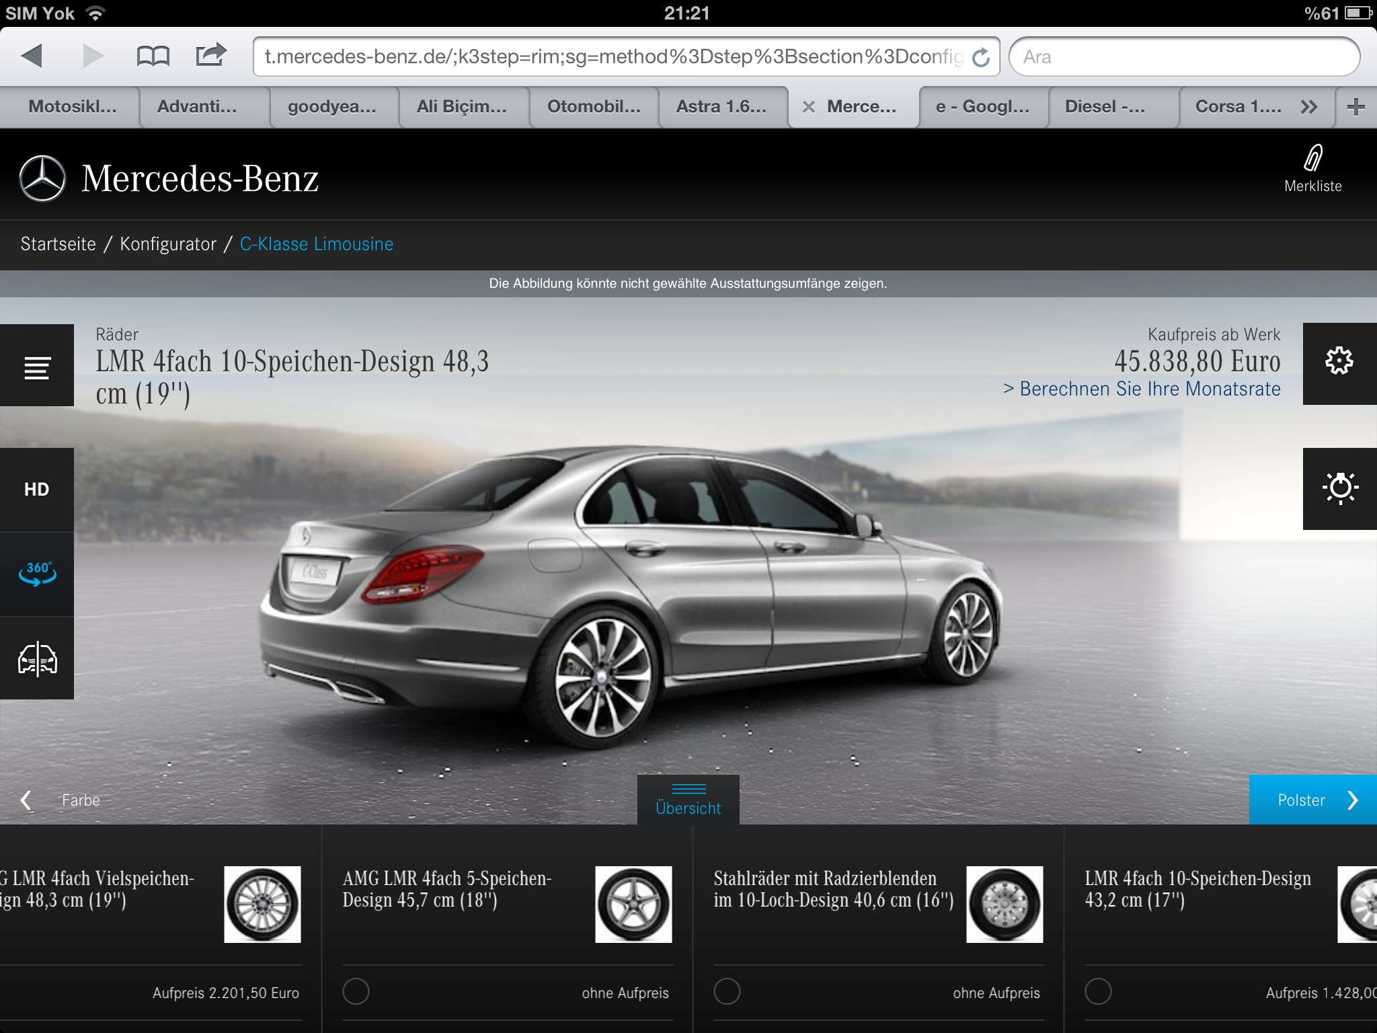This screenshot has height=1033, width=1377.
Task: Continue to Polster step
Action: (1313, 800)
